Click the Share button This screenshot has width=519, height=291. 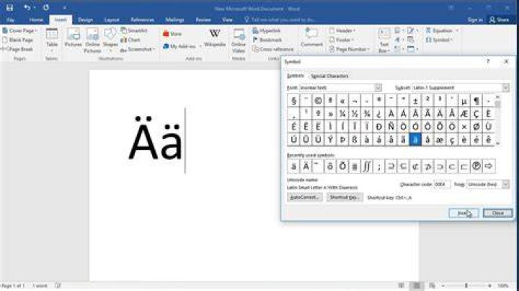(x=499, y=20)
